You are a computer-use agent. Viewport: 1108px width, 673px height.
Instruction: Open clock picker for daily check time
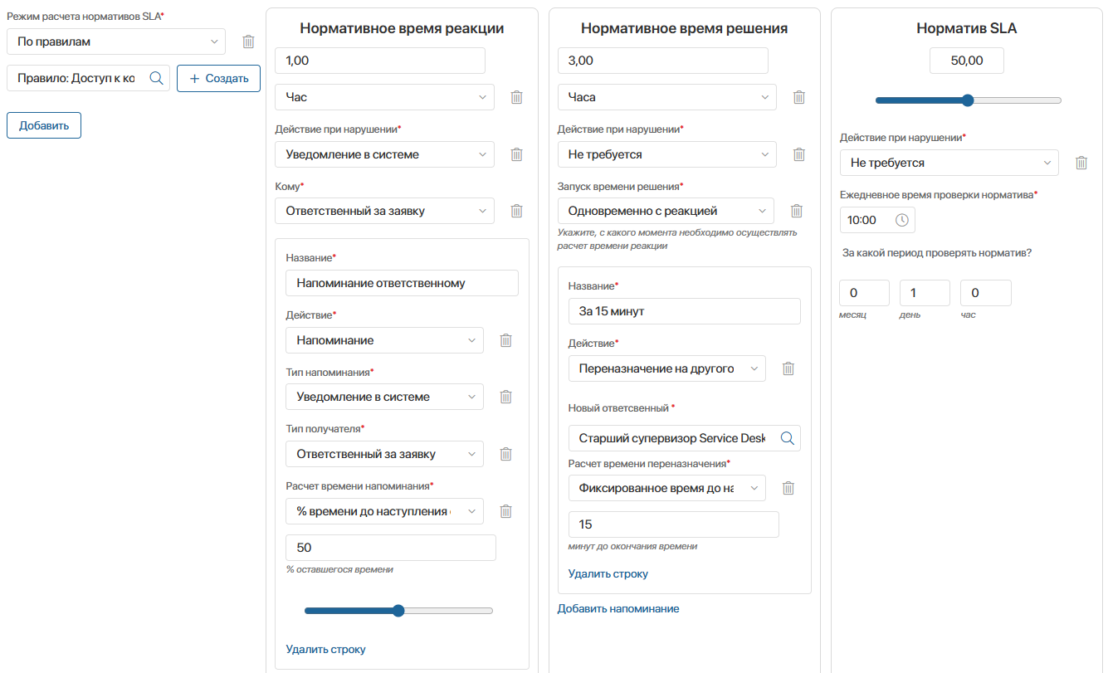[x=901, y=220]
